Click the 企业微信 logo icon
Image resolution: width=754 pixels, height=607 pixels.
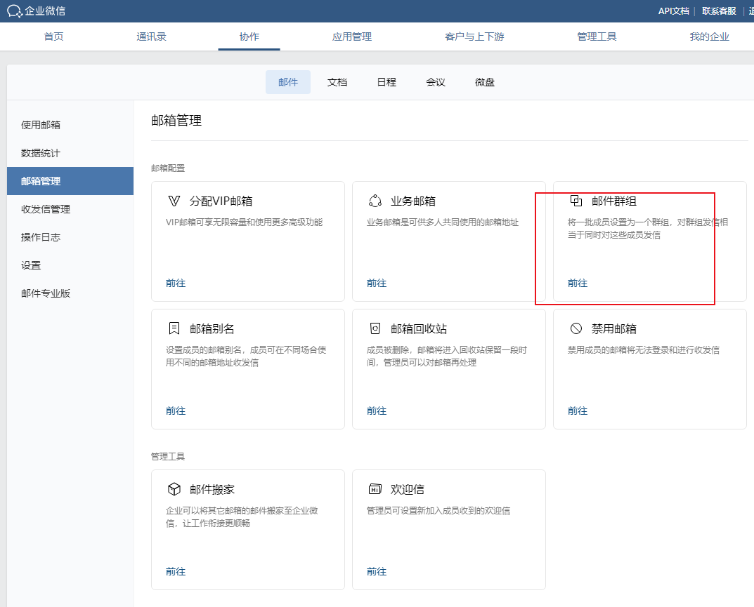15,11
